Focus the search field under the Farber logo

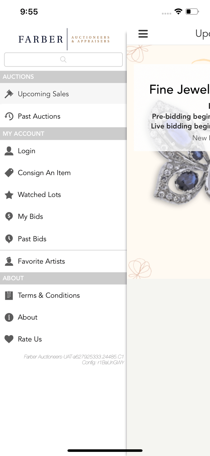point(63,60)
